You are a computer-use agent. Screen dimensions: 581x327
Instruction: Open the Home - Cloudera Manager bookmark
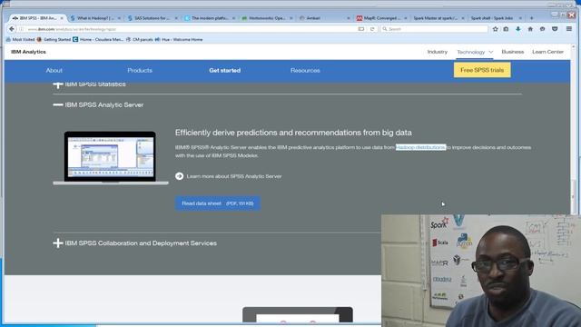pos(98,39)
